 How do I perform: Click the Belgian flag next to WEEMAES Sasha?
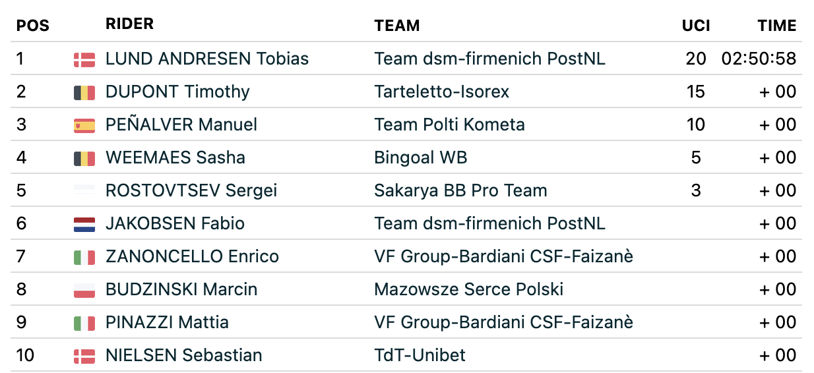click(x=84, y=159)
